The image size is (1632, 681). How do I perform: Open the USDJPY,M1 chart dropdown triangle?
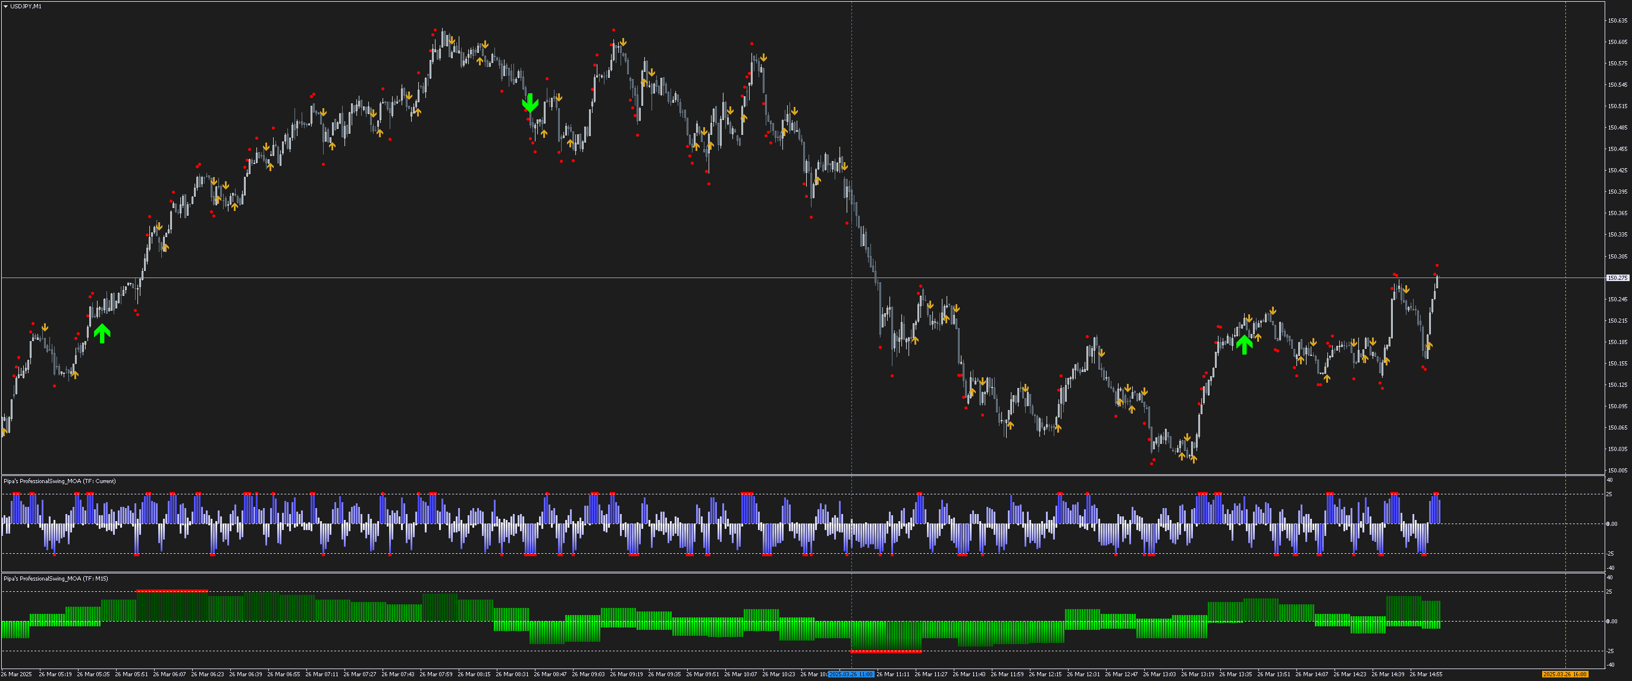(x=6, y=7)
